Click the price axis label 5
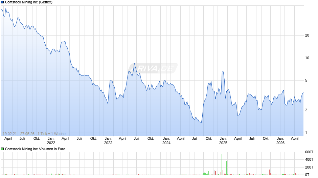 click(x=306, y=81)
